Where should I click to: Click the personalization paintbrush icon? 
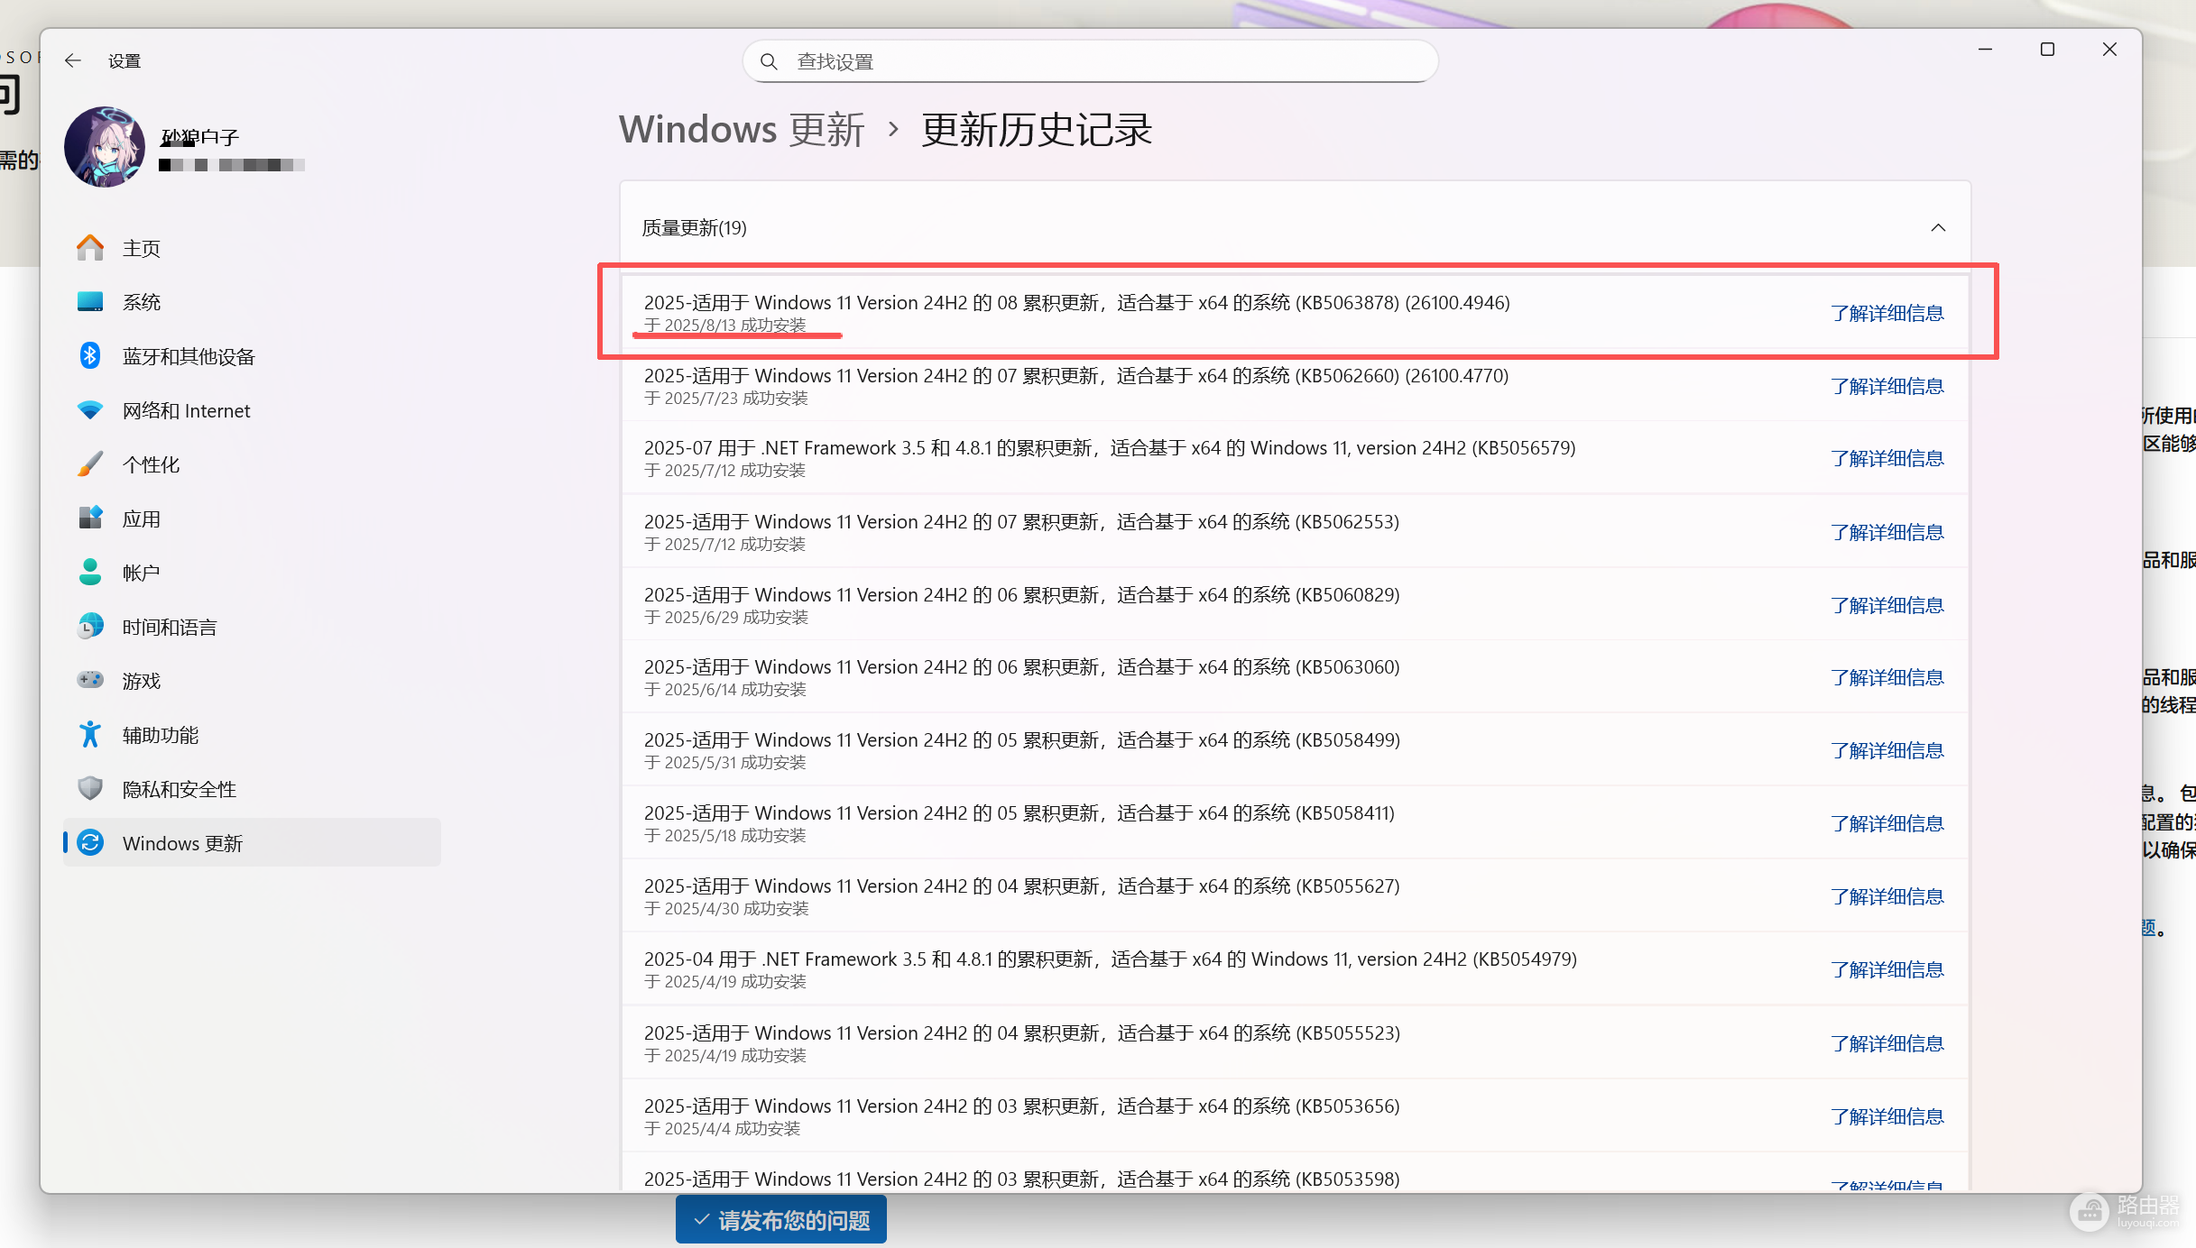click(90, 464)
